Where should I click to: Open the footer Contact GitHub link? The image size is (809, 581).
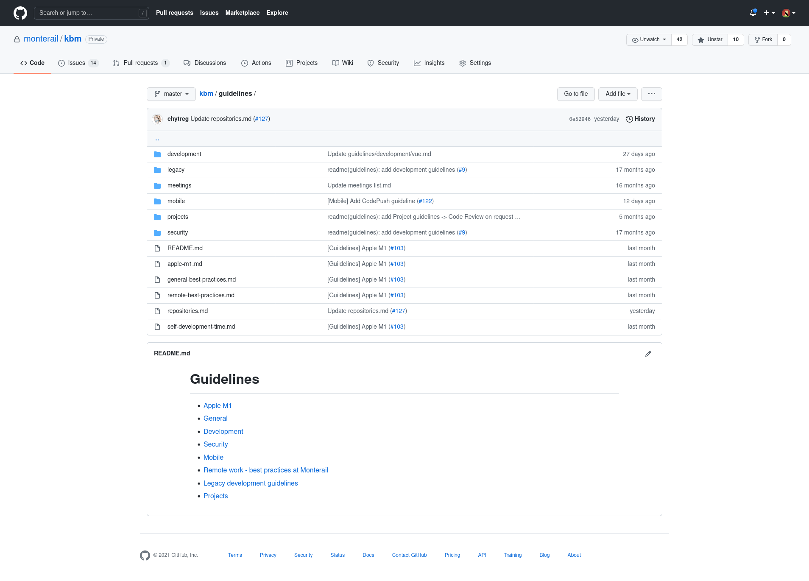click(x=409, y=555)
